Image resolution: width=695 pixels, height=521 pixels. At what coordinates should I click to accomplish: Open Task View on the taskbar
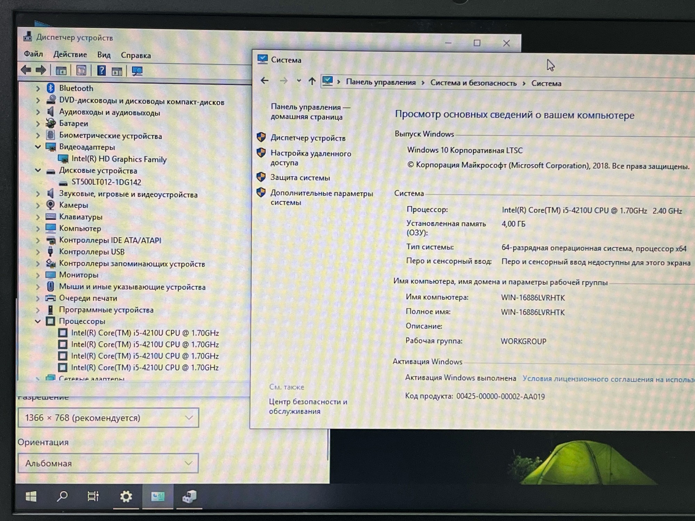(93, 496)
